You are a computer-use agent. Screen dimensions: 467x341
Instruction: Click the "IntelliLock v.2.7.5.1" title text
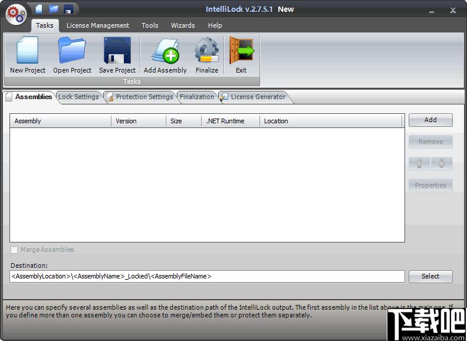[239, 9]
